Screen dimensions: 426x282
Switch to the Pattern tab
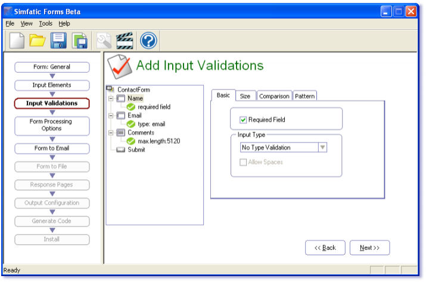[305, 96]
